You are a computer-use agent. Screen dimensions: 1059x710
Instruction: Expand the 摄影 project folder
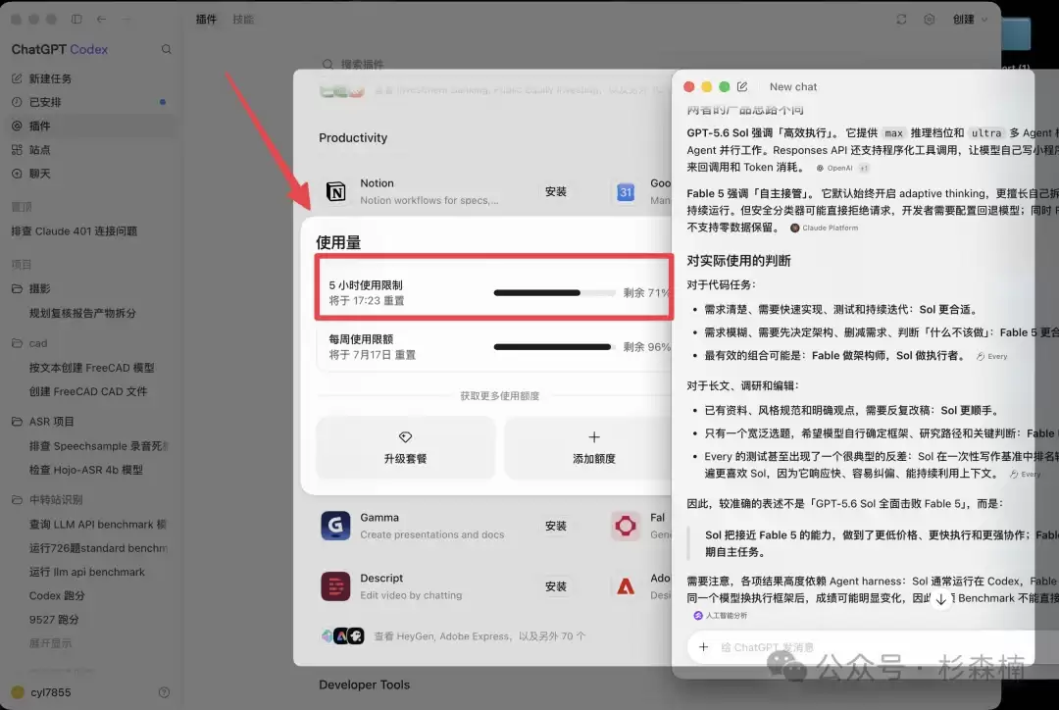[x=40, y=288]
